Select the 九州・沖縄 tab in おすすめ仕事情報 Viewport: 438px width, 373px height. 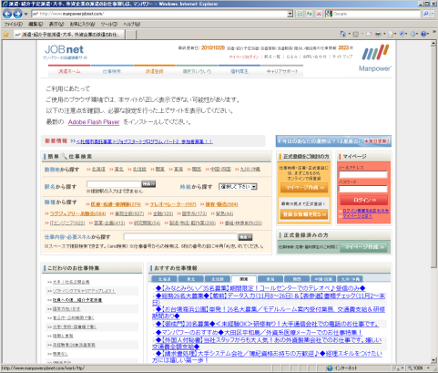pos(350,279)
